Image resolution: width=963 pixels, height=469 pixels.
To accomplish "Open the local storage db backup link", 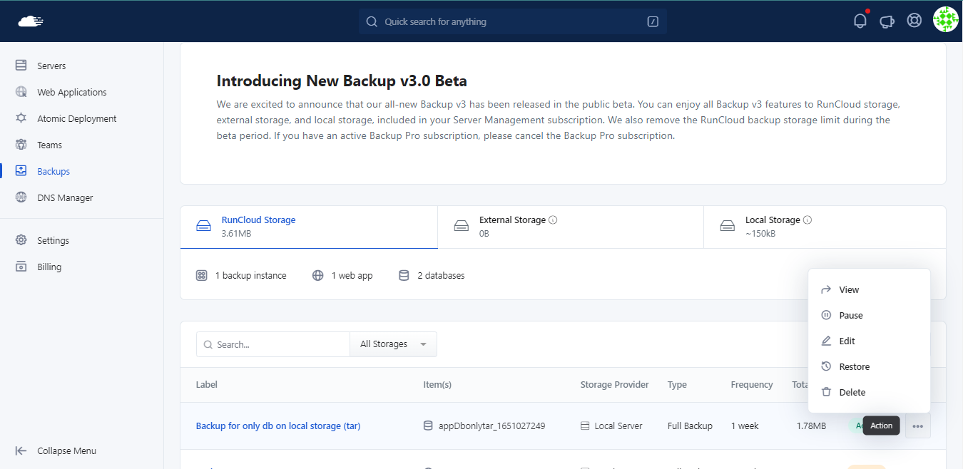I will pyautogui.click(x=278, y=426).
